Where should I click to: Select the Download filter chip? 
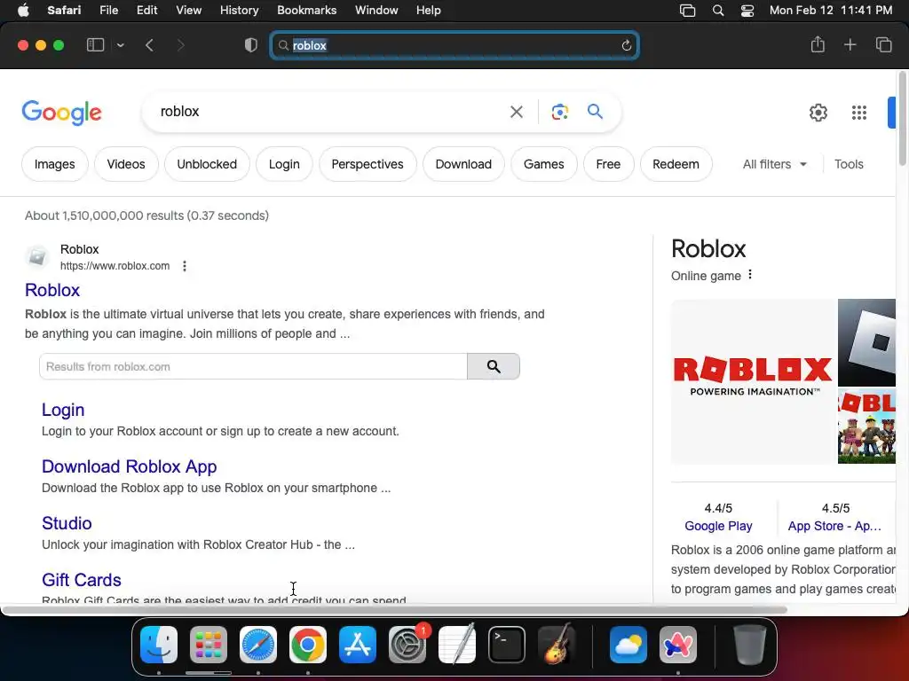coord(463,164)
